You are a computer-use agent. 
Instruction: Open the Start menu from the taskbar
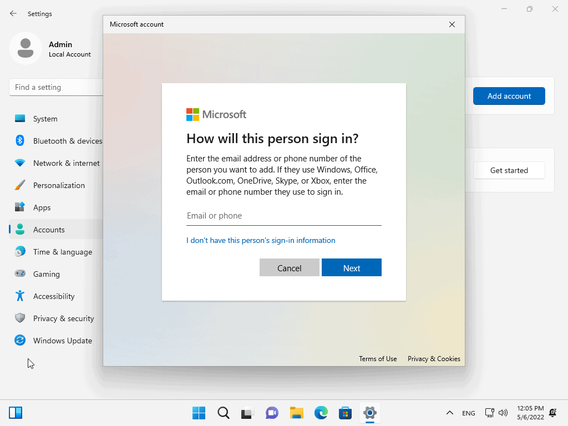click(198, 413)
